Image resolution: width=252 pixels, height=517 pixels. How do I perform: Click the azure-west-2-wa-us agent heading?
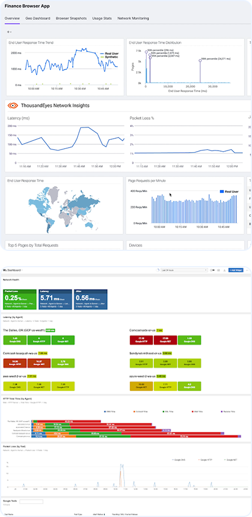[143, 375]
